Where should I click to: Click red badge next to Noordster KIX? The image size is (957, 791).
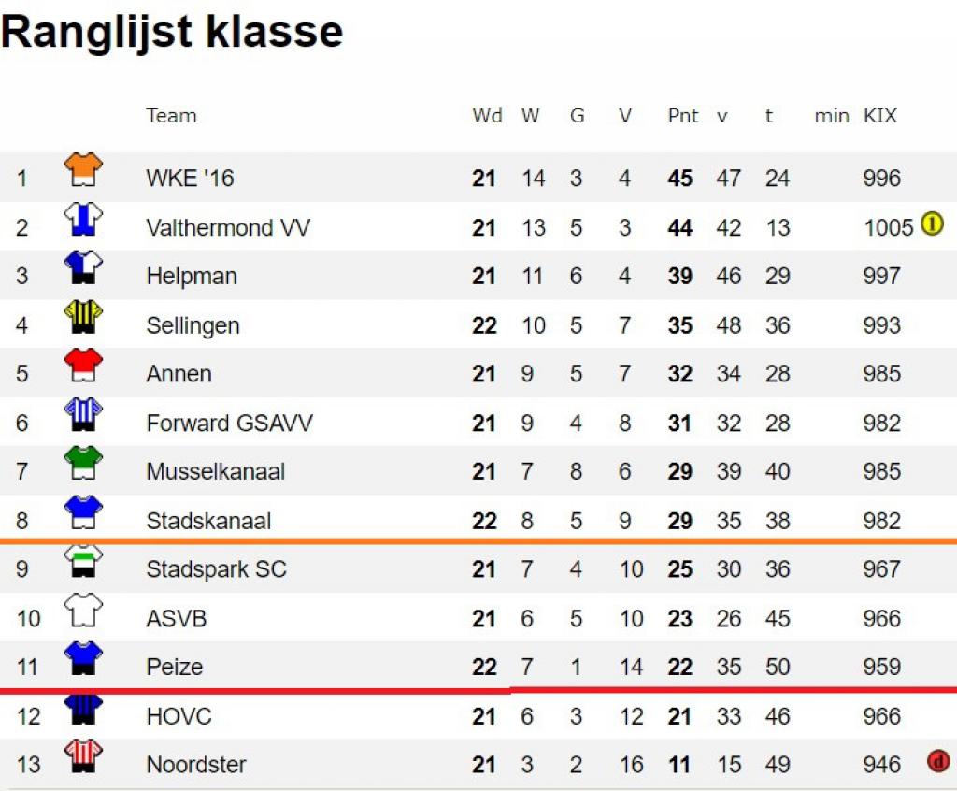938,761
